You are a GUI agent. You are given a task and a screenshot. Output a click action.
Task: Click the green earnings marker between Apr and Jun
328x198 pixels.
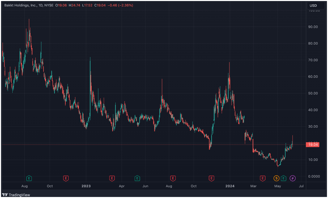pos(137,178)
